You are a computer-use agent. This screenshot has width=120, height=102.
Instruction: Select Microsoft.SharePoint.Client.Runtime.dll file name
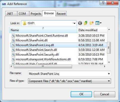[42, 36]
